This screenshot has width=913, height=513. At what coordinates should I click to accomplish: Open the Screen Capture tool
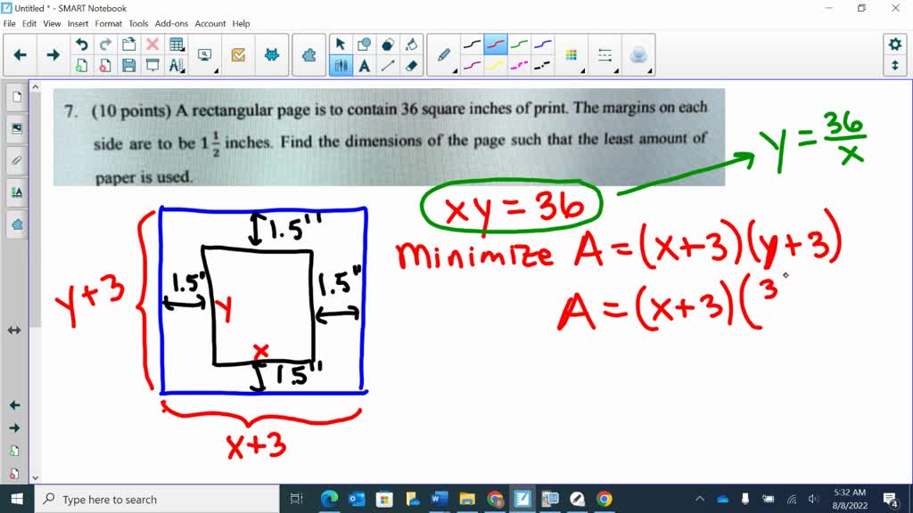205,53
